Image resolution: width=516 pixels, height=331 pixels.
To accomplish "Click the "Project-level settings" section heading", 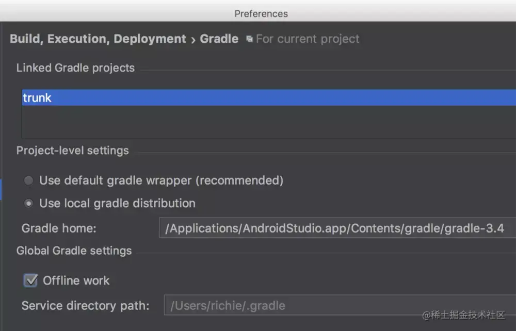I will (x=73, y=151).
